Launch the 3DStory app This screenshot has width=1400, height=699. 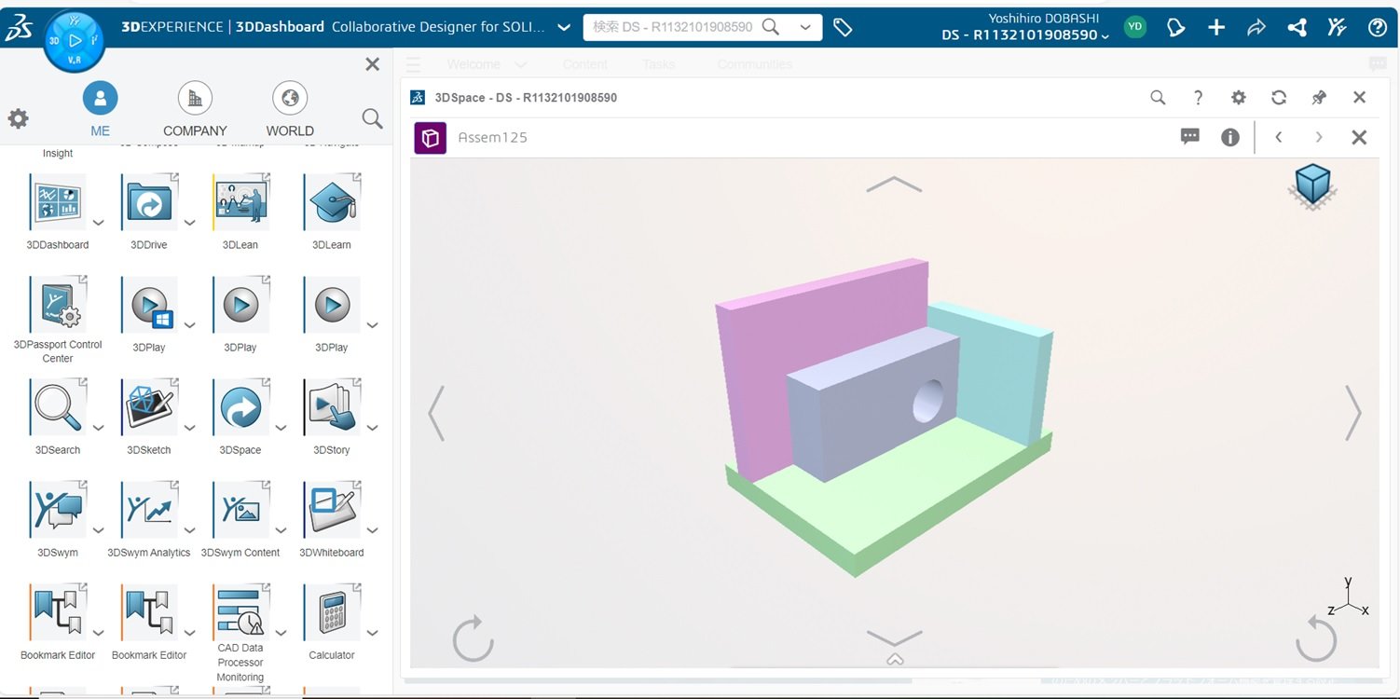tap(332, 407)
